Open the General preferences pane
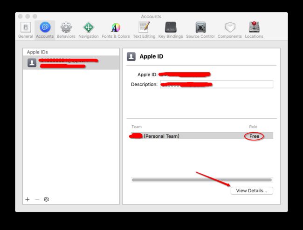The width and height of the screenshot is (303, 230). coord(26,30)
